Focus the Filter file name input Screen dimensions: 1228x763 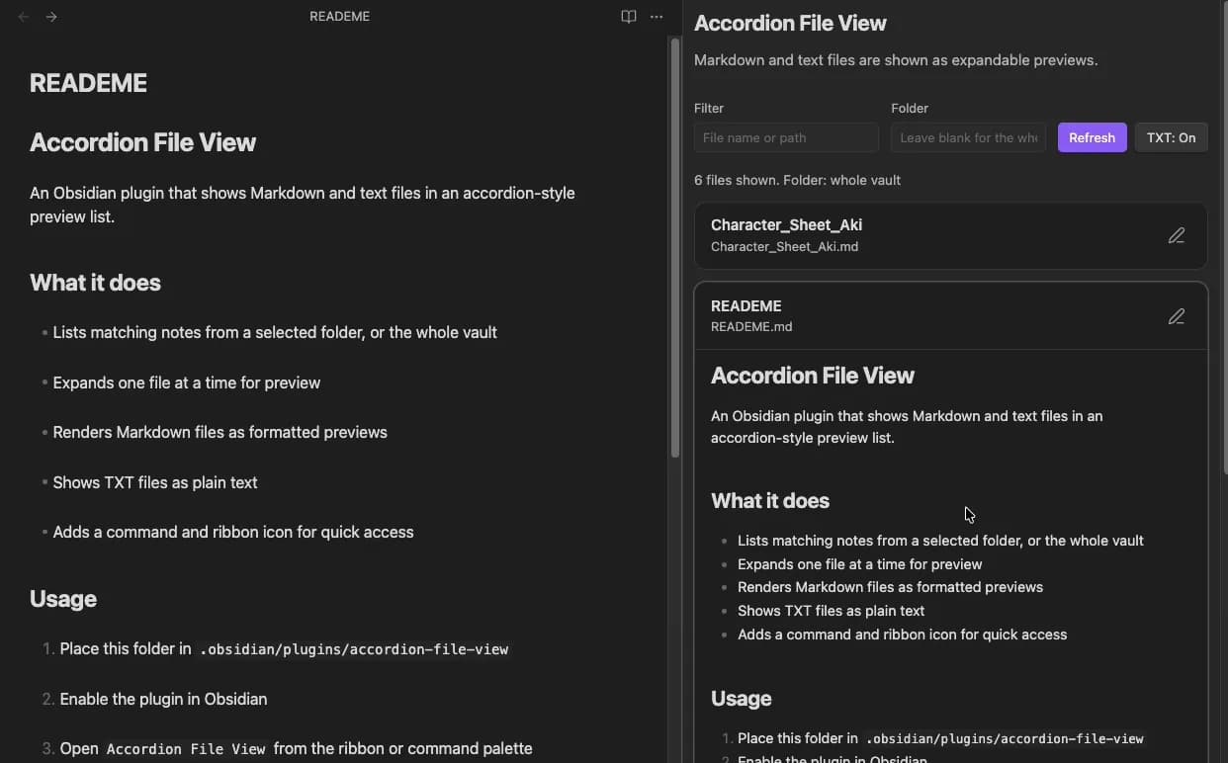coord(786,137)
